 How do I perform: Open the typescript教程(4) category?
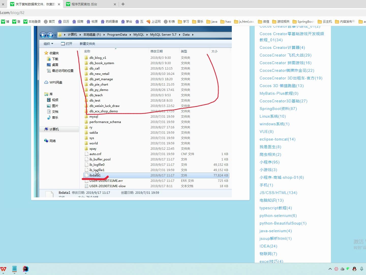point(276,208)
